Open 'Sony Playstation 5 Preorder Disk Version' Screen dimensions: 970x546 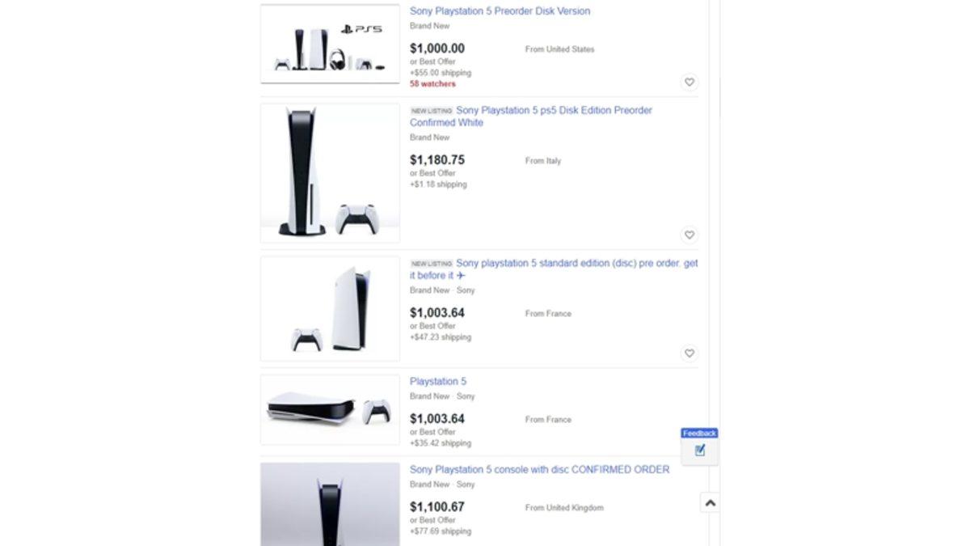500,11
